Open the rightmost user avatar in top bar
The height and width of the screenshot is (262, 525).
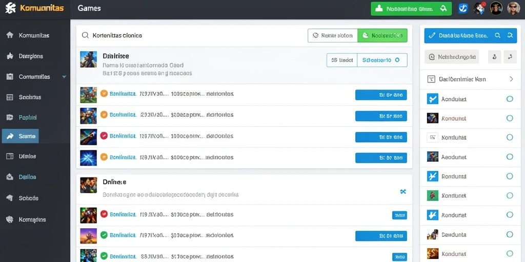tap(513, 8)
